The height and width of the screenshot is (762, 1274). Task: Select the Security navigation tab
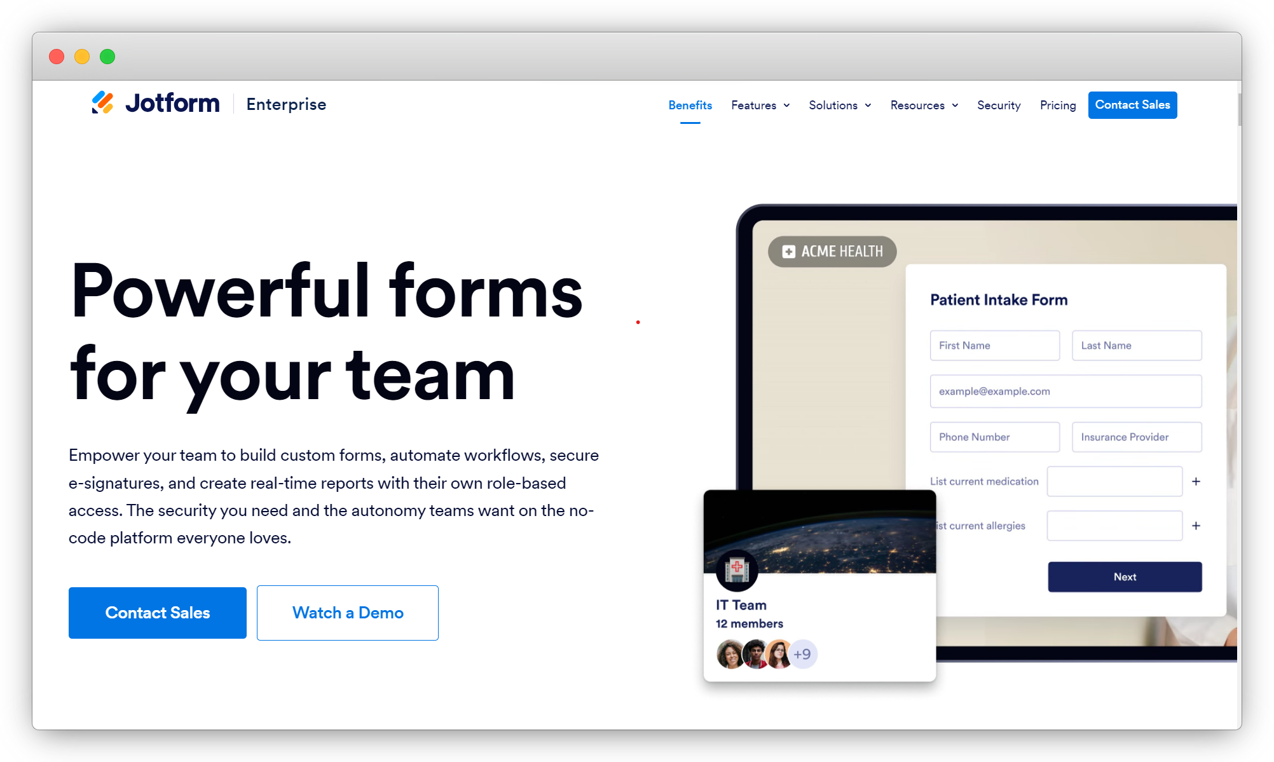[x=998, y=105]
